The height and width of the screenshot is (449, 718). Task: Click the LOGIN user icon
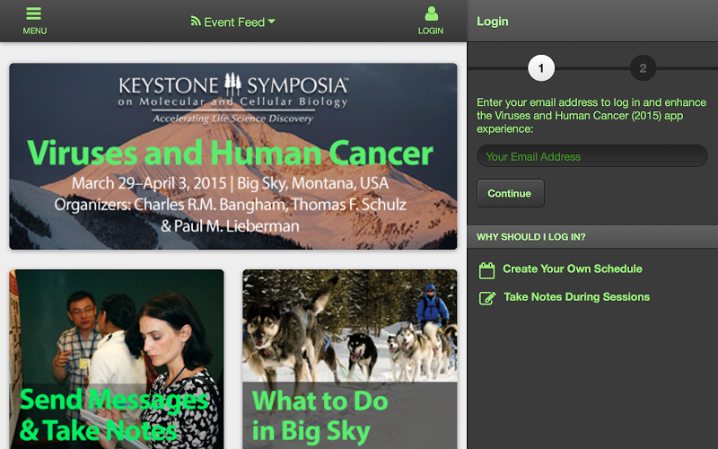431,13
